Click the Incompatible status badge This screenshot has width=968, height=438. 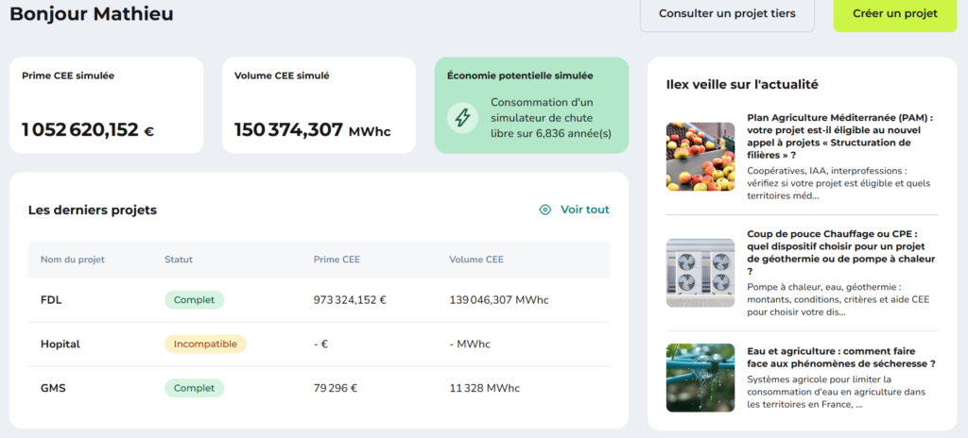(205, 345)
